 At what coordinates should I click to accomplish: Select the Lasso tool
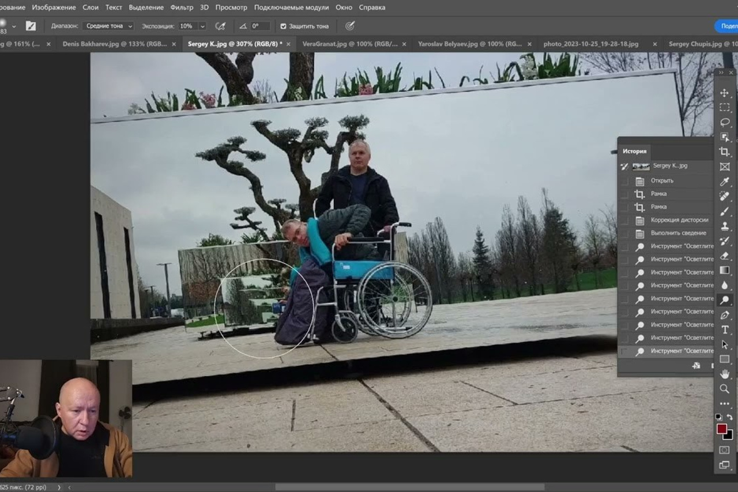pyautogui.click(x=725, y=122)
